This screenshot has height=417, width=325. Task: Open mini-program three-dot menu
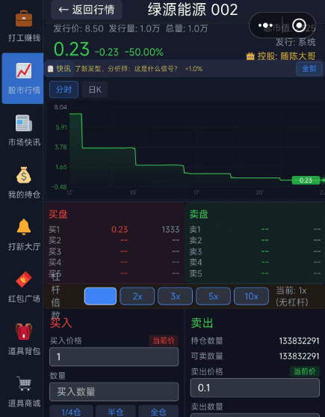[265, 25]
